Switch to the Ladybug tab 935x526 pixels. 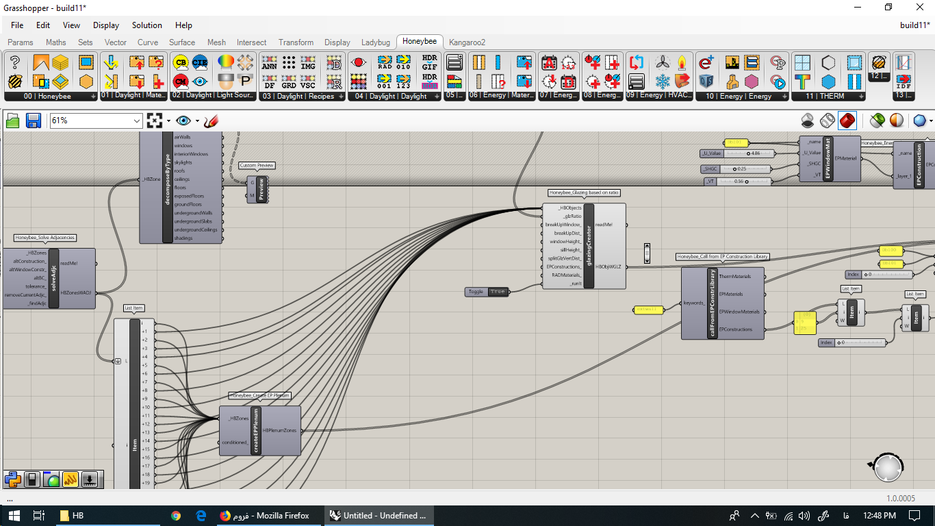pos(375,42)
